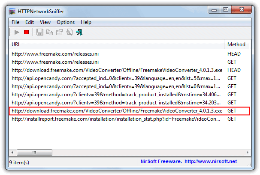Open the Edit menu
260x175 pixels.
(x=30, y=22)
